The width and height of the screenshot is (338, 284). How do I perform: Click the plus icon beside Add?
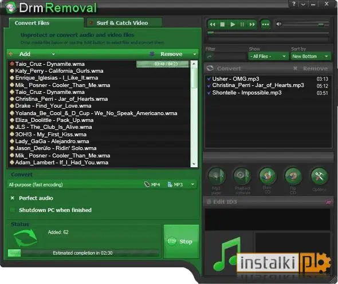point(11,54)
